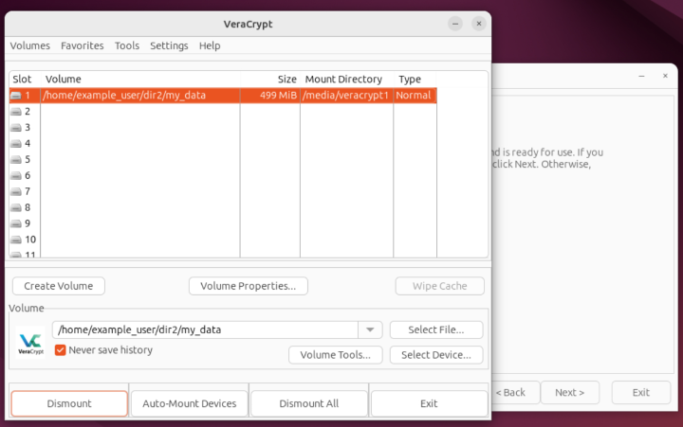Exit VeraCrypt via main window Exit button
683x427 pixels.
(x=429, y=403)
